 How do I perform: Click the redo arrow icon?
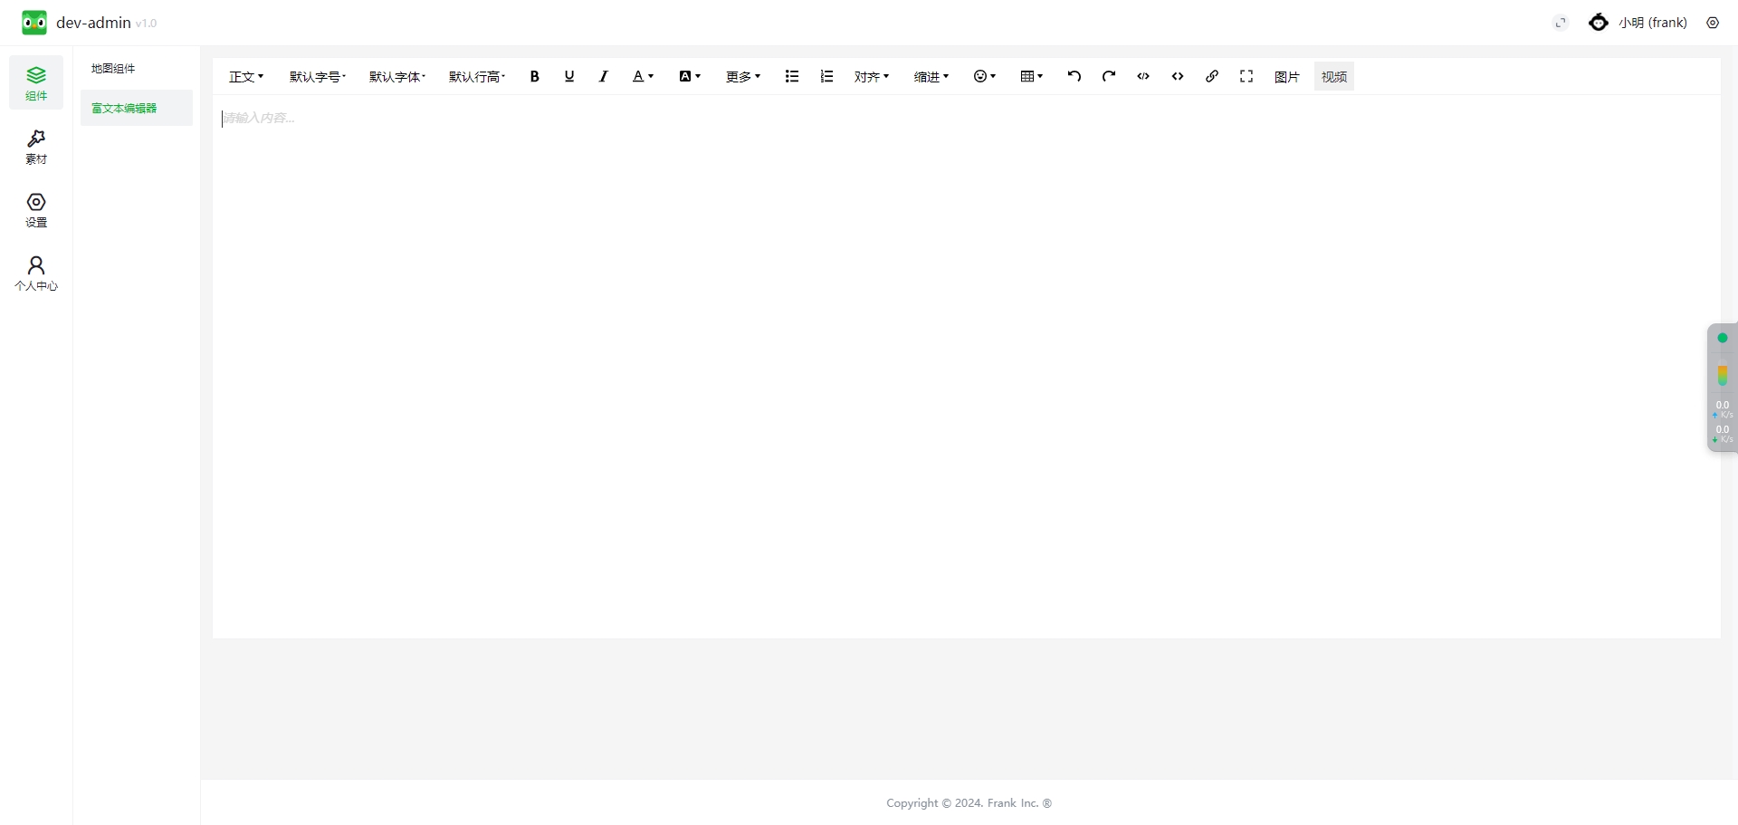1108,77
